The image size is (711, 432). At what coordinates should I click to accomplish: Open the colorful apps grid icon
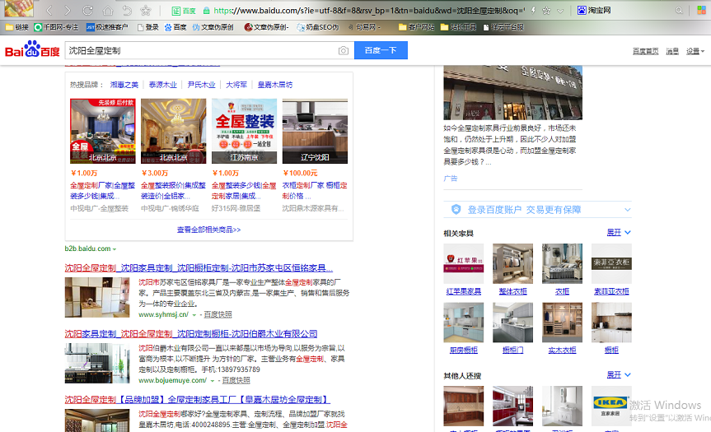[701, 11]
